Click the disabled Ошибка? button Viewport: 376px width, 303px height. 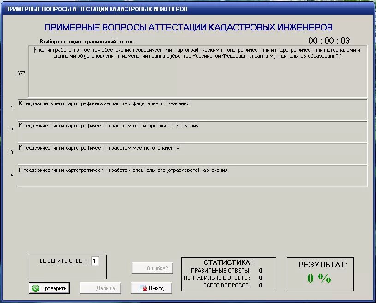pyautogui.click(x=152, y=268)
